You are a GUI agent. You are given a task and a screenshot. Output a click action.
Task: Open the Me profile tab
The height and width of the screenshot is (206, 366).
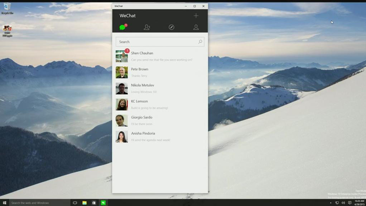pyautogui.click(x=196, y=27)
